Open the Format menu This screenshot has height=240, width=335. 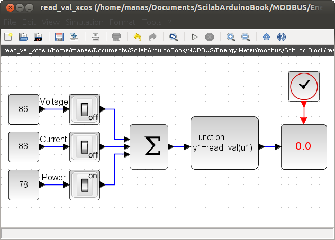click(122, 22)
